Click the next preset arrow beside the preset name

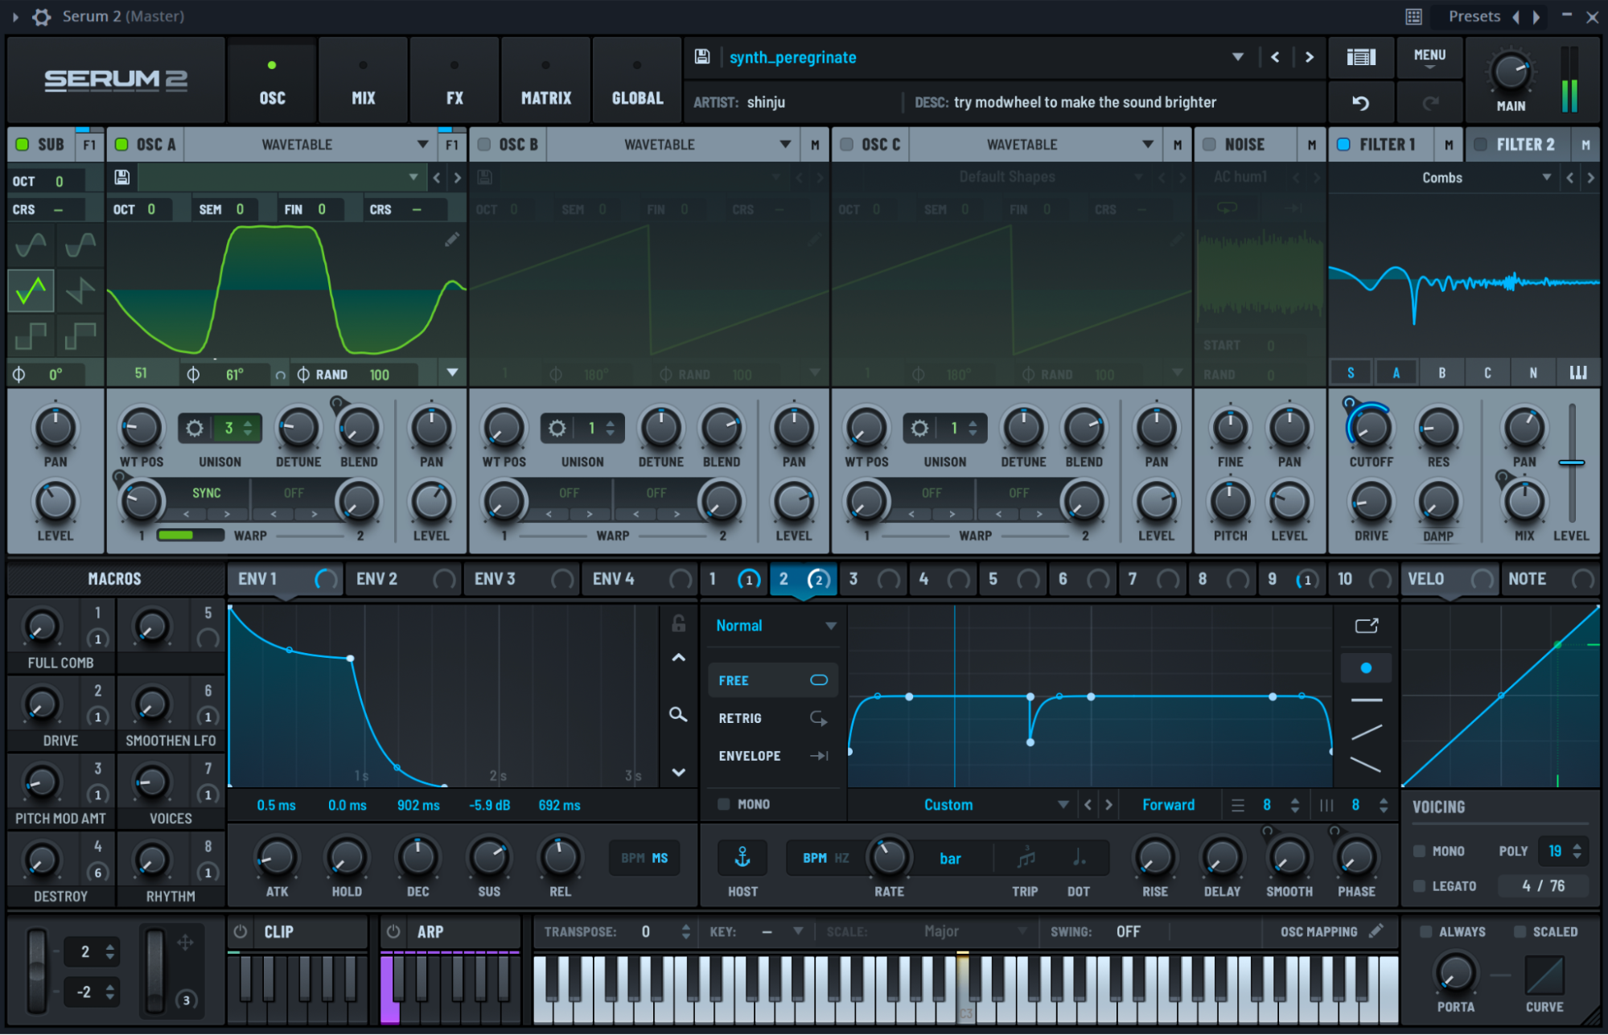1309,57
